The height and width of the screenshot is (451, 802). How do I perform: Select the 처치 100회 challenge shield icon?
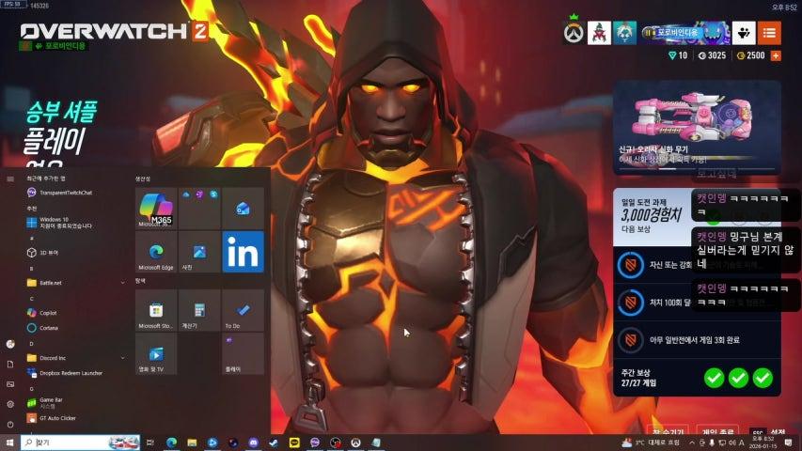point(631,303)
